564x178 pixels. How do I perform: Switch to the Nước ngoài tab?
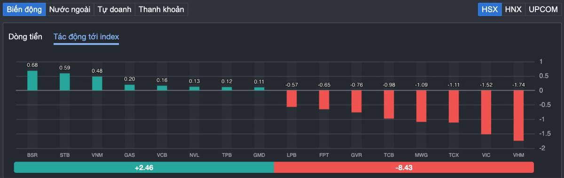(x=70, y=9)
